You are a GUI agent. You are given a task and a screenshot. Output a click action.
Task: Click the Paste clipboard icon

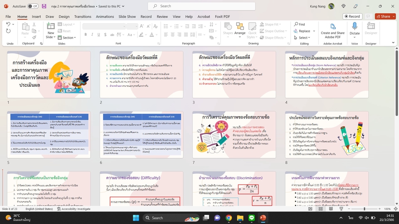(x=25, y=27)
